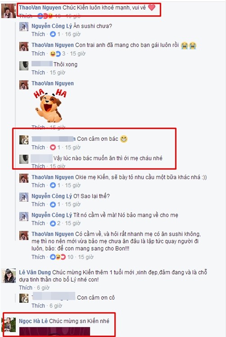Click the HA HA dog sticker
Image resolution: width=226 pixels, height=337 pixels.
coord(50,105)
